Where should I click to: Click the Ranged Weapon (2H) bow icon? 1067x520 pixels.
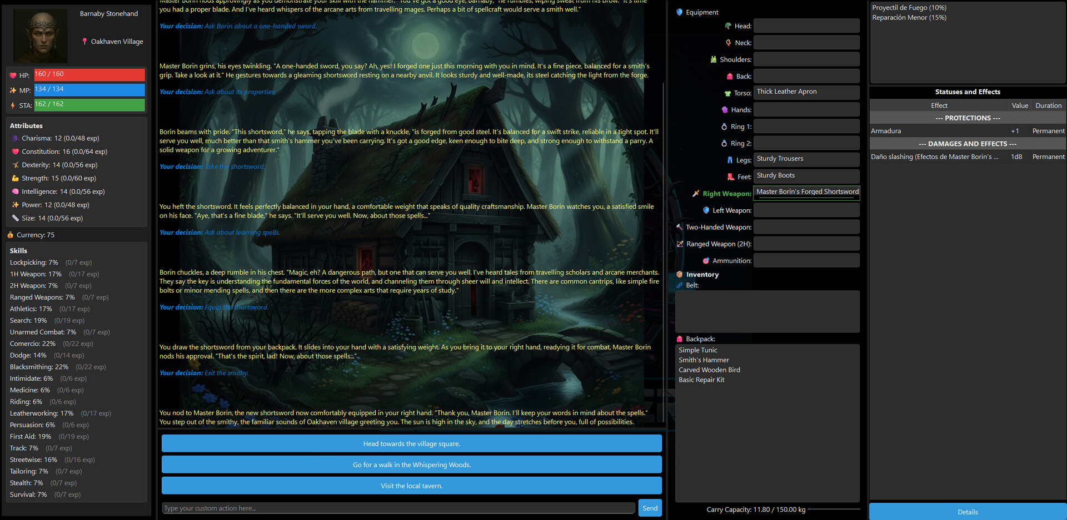[679, 244]
